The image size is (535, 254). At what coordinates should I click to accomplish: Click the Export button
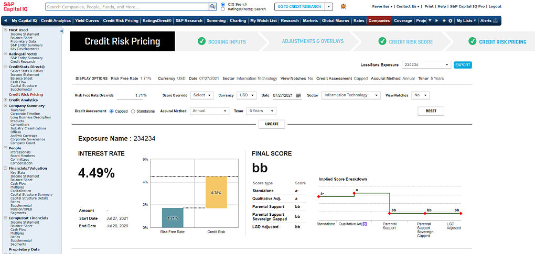coord(463,65)
